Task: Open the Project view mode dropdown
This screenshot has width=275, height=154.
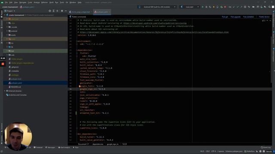Action: coord(10,11)
